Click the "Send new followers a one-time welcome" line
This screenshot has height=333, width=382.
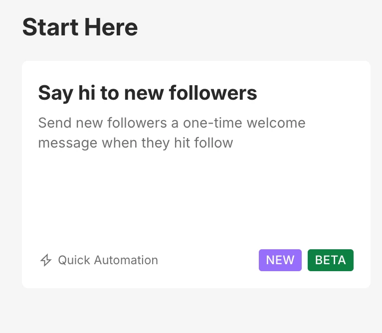pos(172,123)
